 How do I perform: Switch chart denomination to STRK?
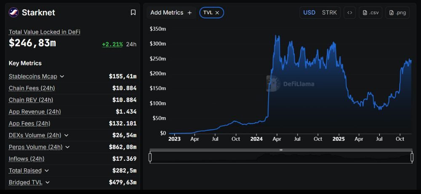(329, 13)
